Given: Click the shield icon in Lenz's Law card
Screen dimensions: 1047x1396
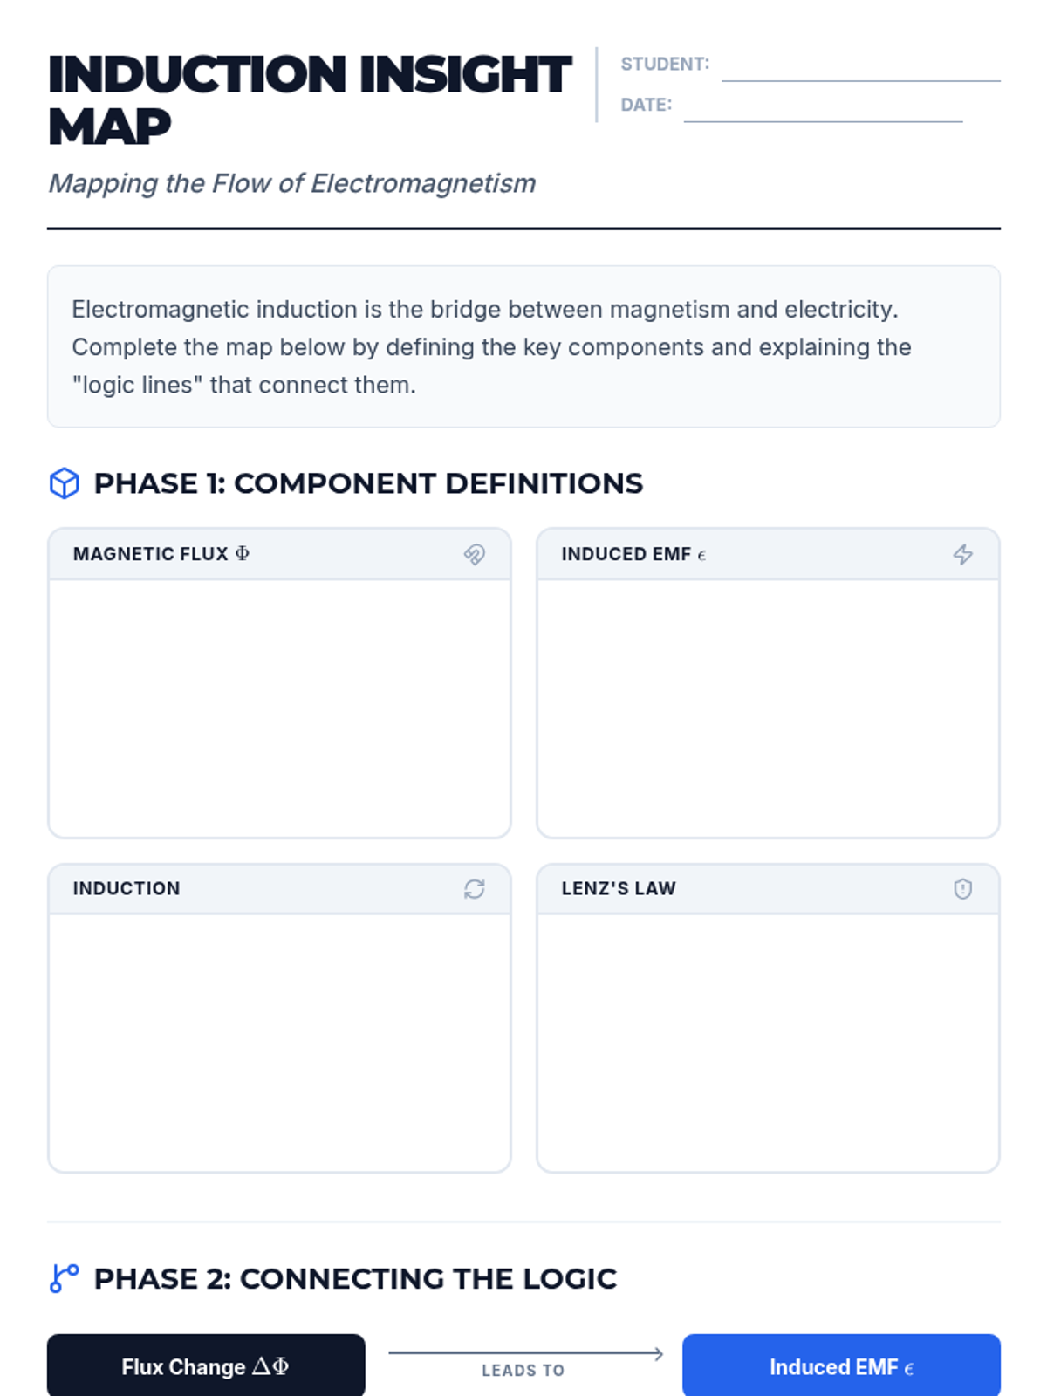Looking at the screenshot, I should (x=962, y=888).
